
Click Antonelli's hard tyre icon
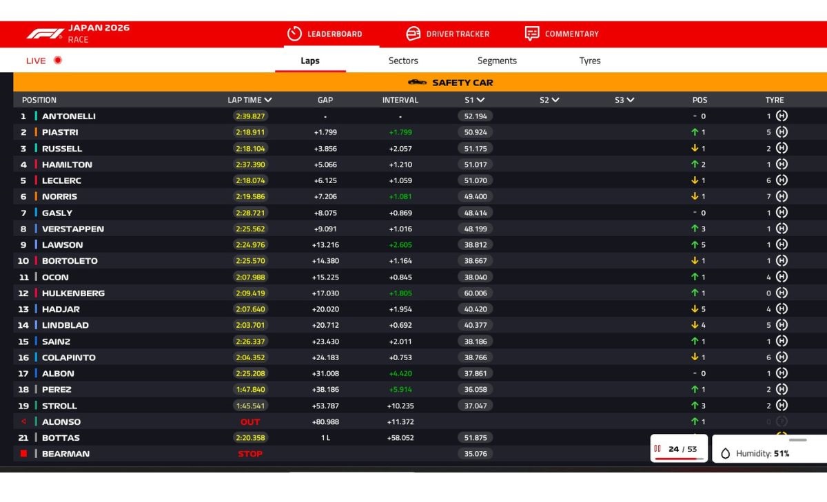click(x=782, y=116)
